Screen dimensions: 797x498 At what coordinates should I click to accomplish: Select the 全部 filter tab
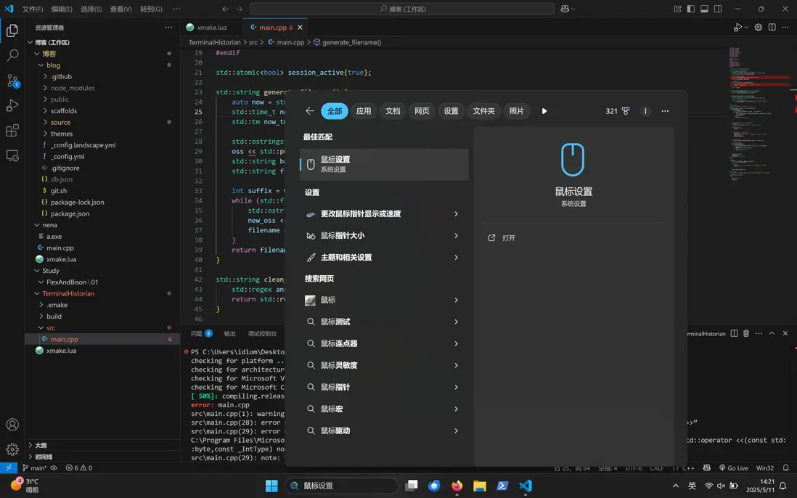335,111
